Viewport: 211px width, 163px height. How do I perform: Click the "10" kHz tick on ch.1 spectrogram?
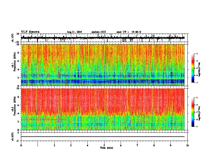coord(18,44)
